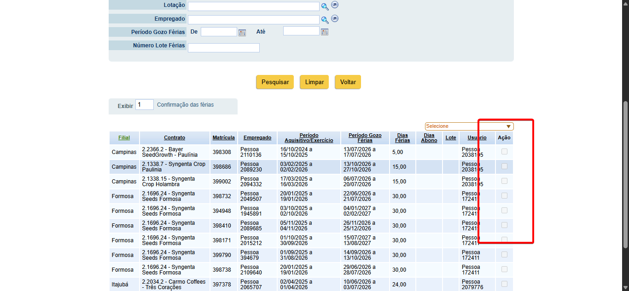This screenshot has width=629, height=291.
Task: Focus the Número Lote Férias field
Action: point(224,48)
